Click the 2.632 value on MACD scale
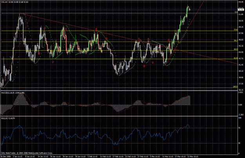 pyautogui.click(x=241, y=93)
